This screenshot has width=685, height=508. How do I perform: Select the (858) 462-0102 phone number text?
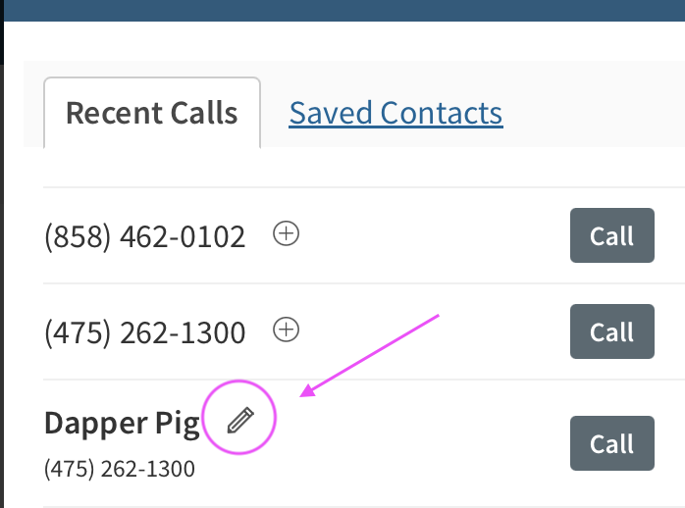pos(144,236)
